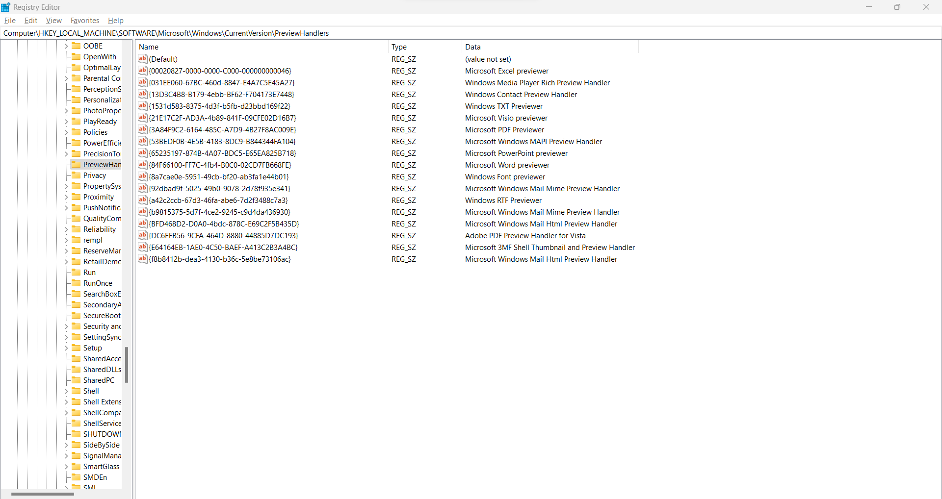Sort values by clicking the Name column header
This screenshot has width=942, height=499.
149,47
